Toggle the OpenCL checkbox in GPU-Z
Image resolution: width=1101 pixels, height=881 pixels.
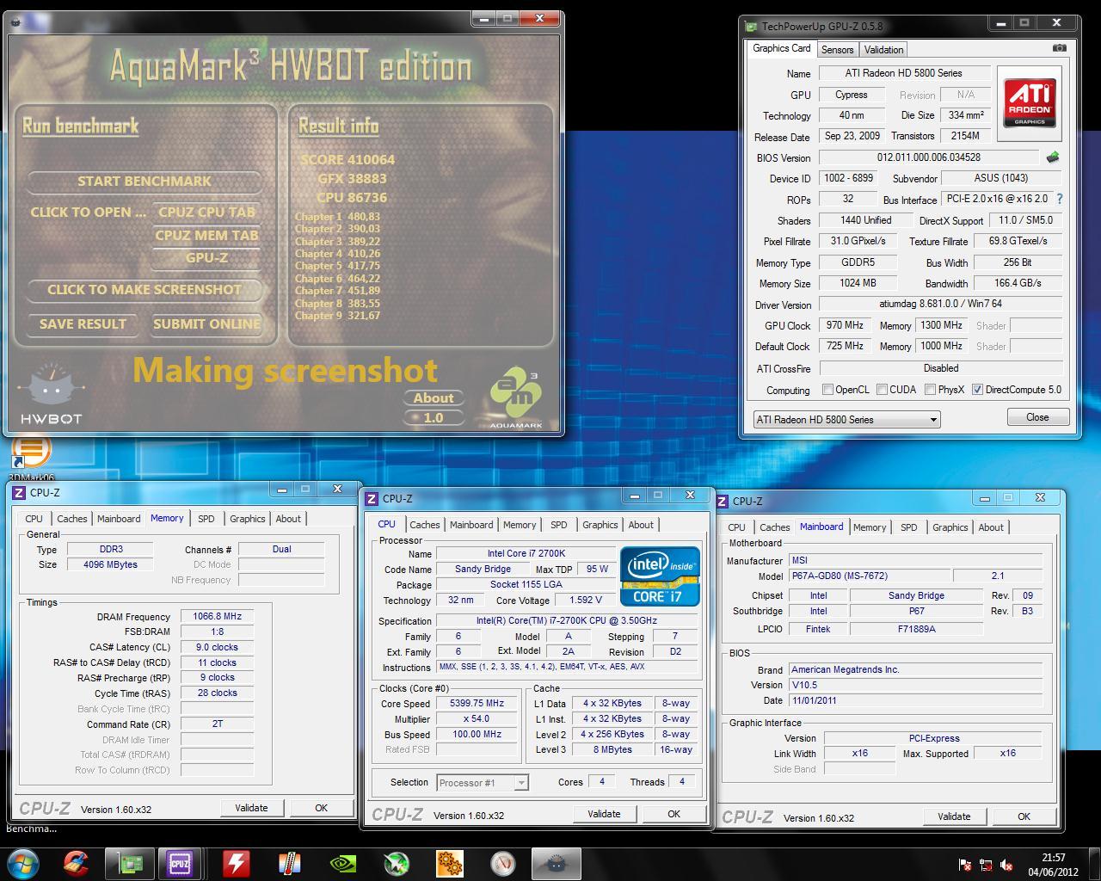[x=827, y=389]
